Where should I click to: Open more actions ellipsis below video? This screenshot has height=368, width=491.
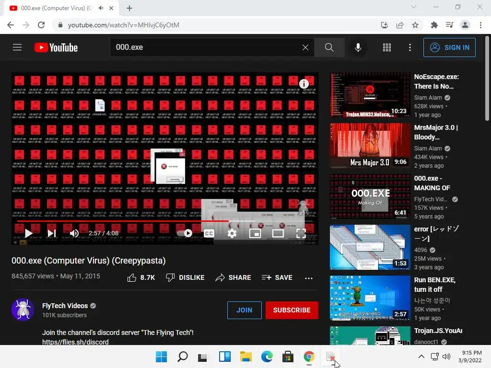click(x=309, y=278)
